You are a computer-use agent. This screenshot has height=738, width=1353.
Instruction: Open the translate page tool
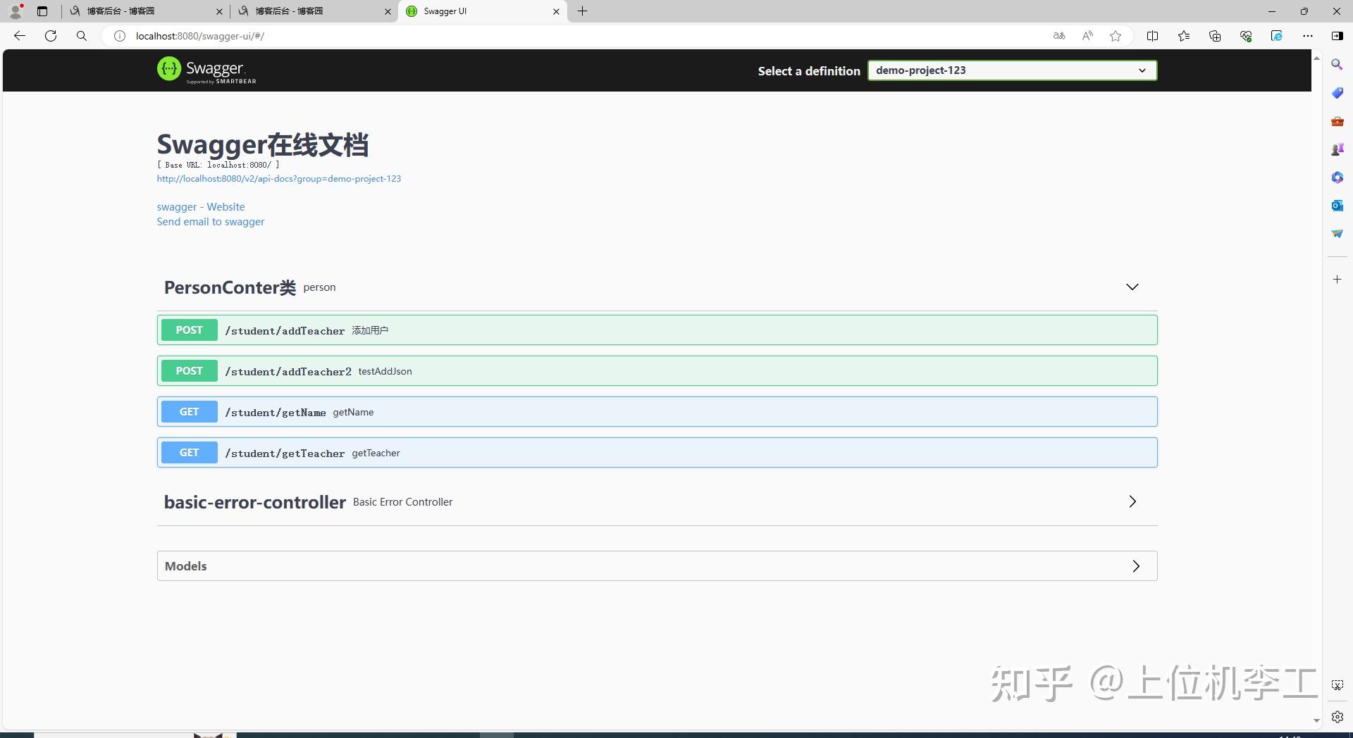[1059, 36]
